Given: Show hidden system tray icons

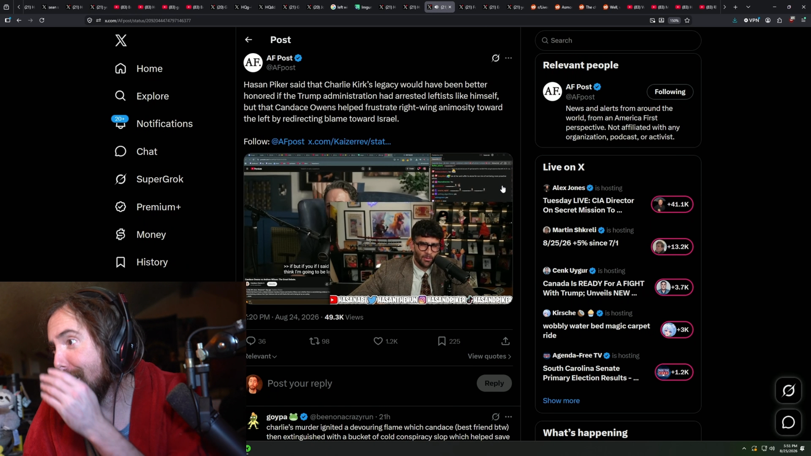Looking at the screenshot, I should tap(744, 448).
